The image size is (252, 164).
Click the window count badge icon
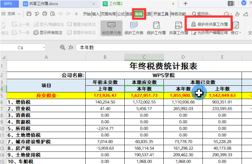(231, 3)
